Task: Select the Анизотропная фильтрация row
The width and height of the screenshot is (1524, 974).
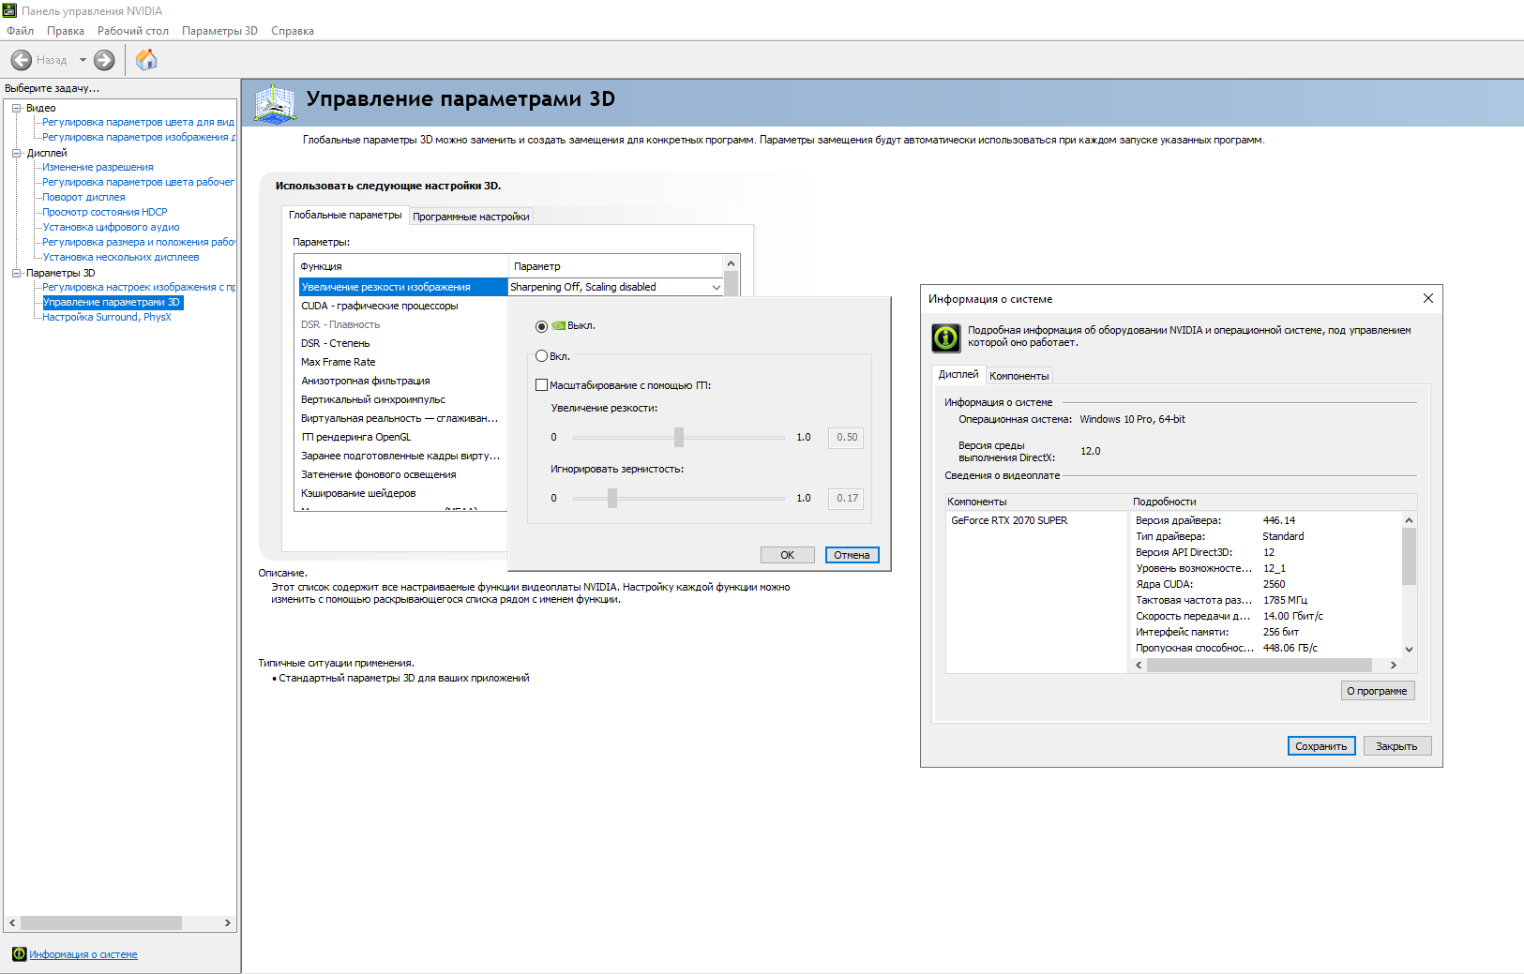Action: coord(403,381)
